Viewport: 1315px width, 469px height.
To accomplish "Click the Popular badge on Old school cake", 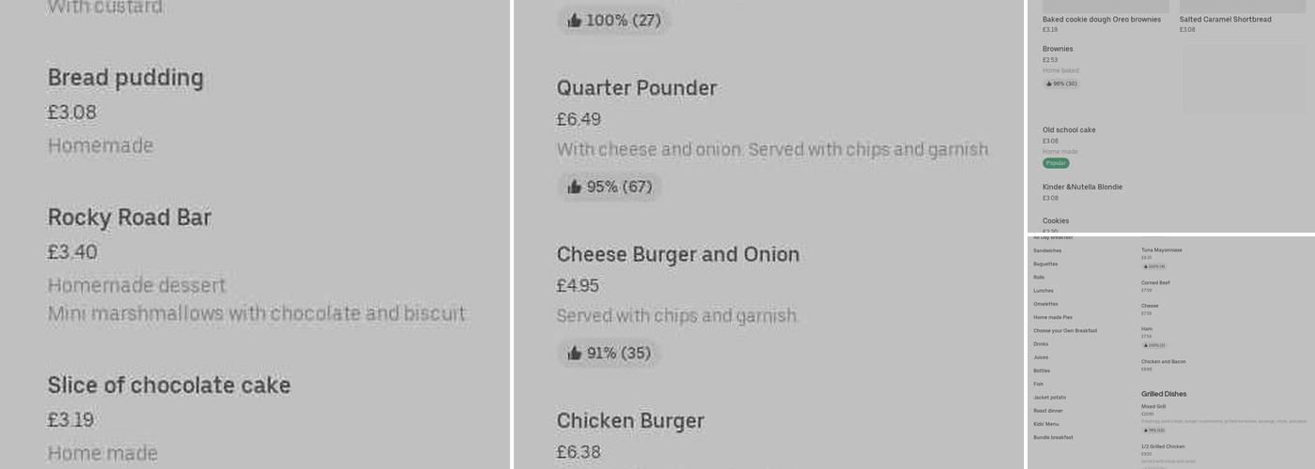I will 1056,163.
